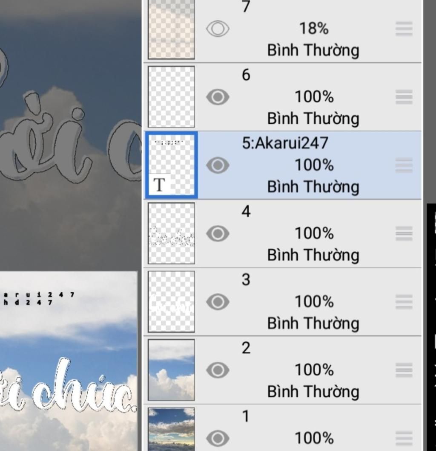Click the reorder handle on layer 6
Image resolution: width=436 pixels, height=451 pixels.
pos(404,97)
